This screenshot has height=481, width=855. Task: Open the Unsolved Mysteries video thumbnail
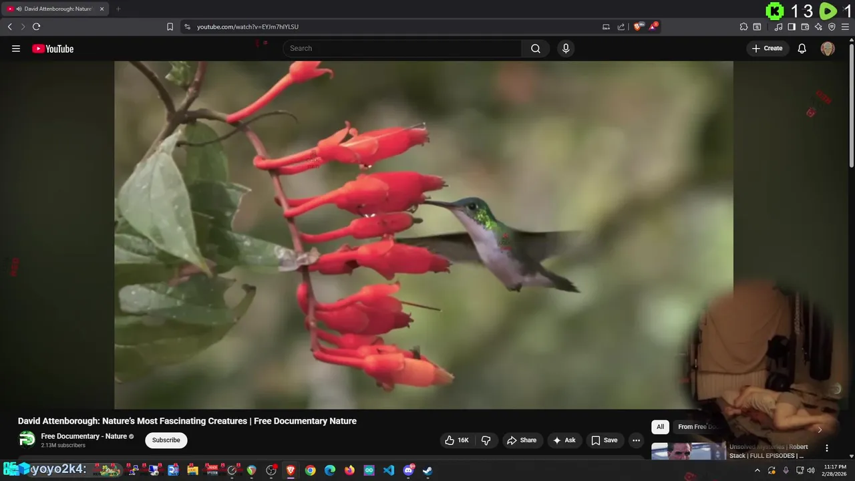click(x=689, y=452)
